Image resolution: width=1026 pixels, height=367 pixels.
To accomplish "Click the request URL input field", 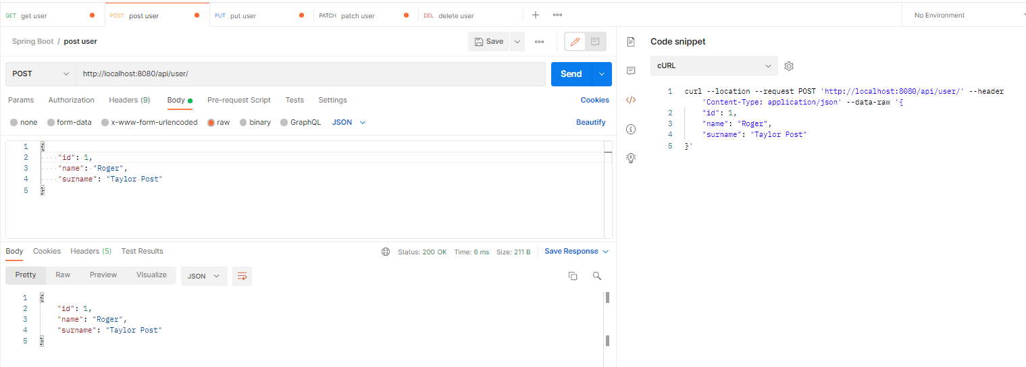I will [x=310, y=74].
